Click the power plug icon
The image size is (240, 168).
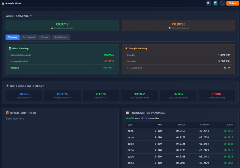222,3
